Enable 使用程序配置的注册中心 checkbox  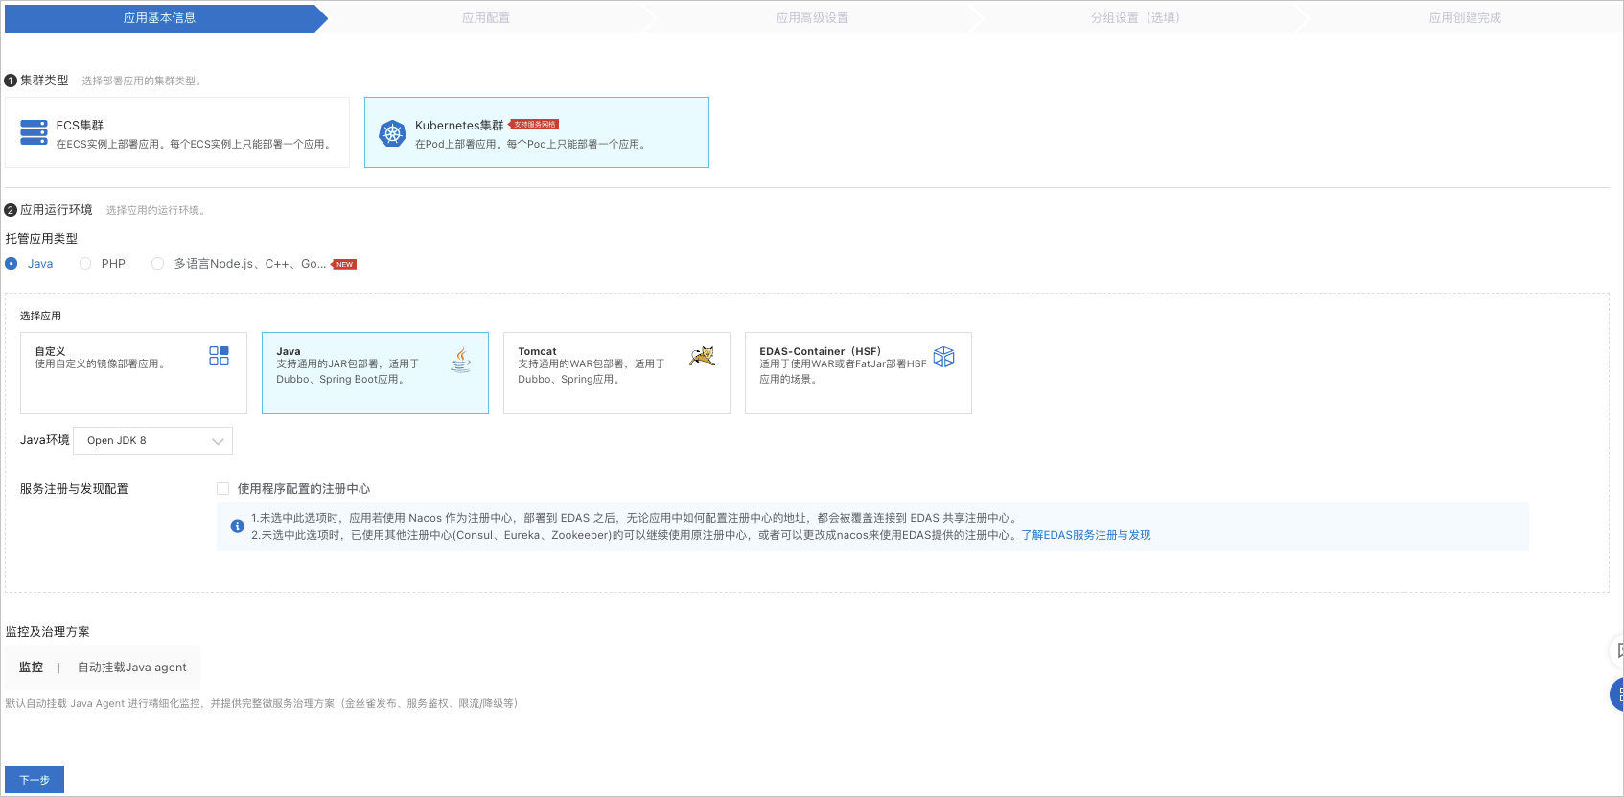(x=222, y=489)
